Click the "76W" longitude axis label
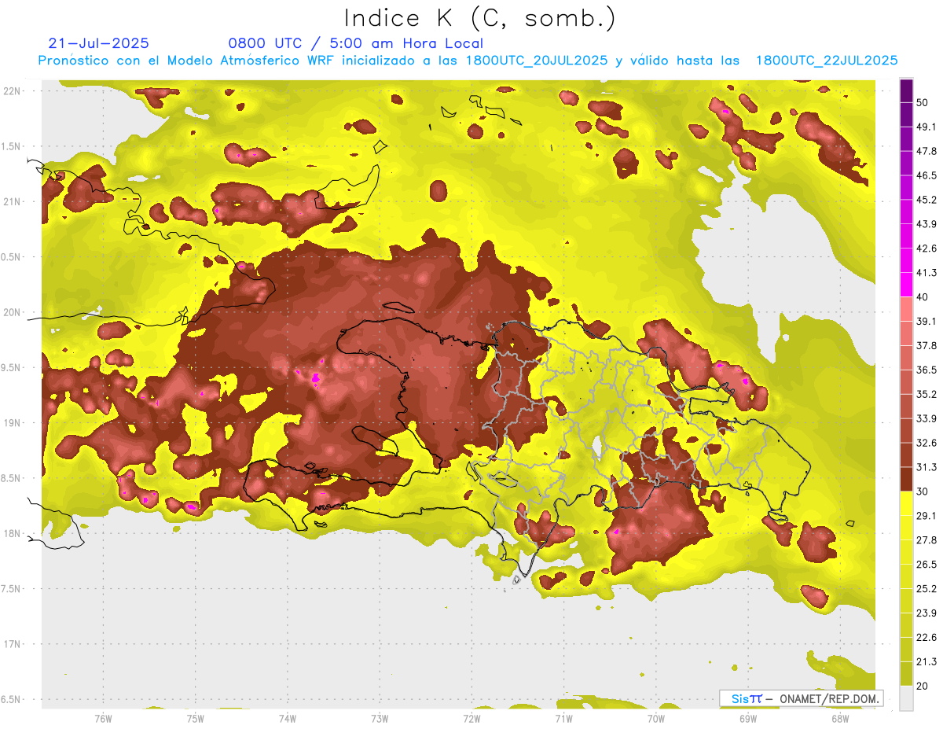Screen dimensions: 943x729 (x=103, y=717)
